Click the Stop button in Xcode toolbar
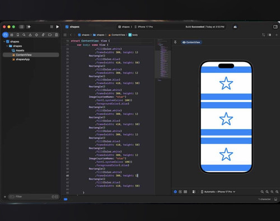 [x=52, y=27]
